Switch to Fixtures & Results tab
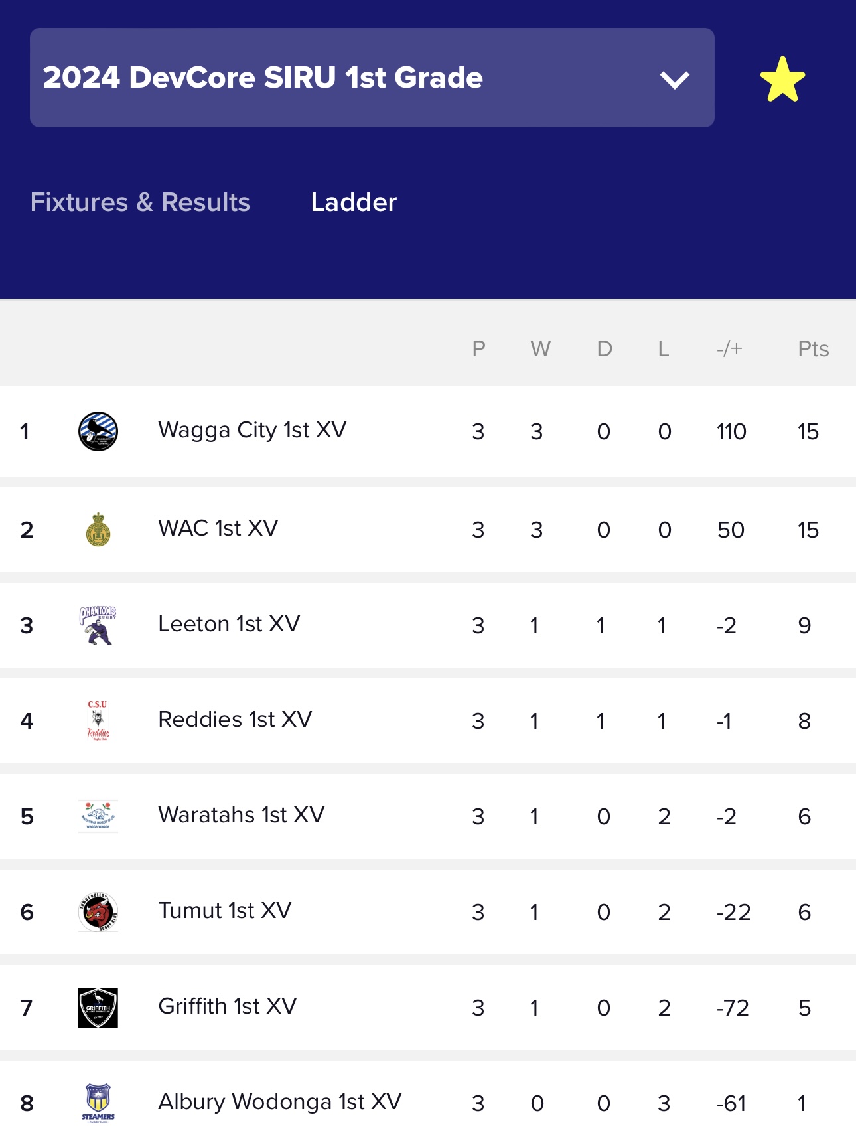This screenshot has height=1143, width=856. pyautogui.click(x=140, y=202)
